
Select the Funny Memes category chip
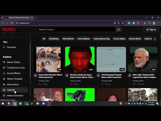click(84, 39)
